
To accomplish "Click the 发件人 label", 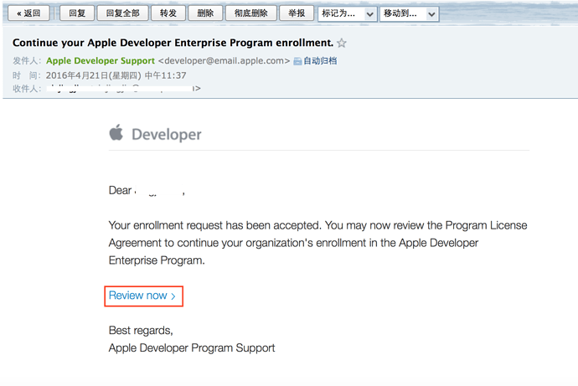I will pos(26,61).
